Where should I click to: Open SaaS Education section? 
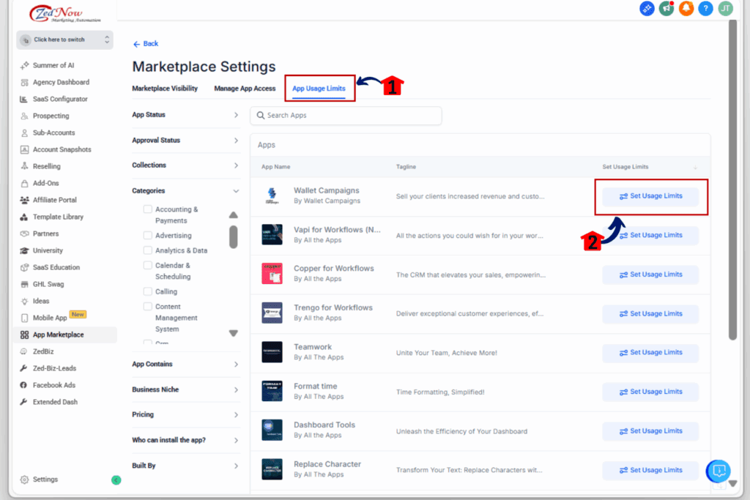coord(56,267)
